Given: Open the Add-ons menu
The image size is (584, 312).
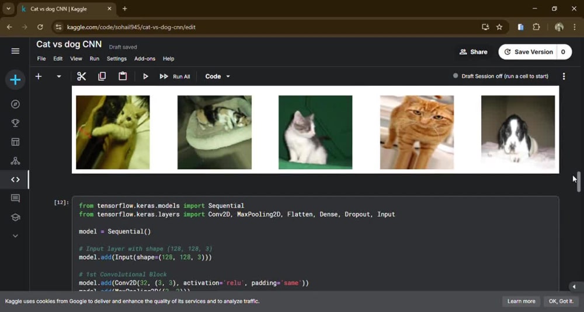Looking at the screenshot, I should point(144,59).
